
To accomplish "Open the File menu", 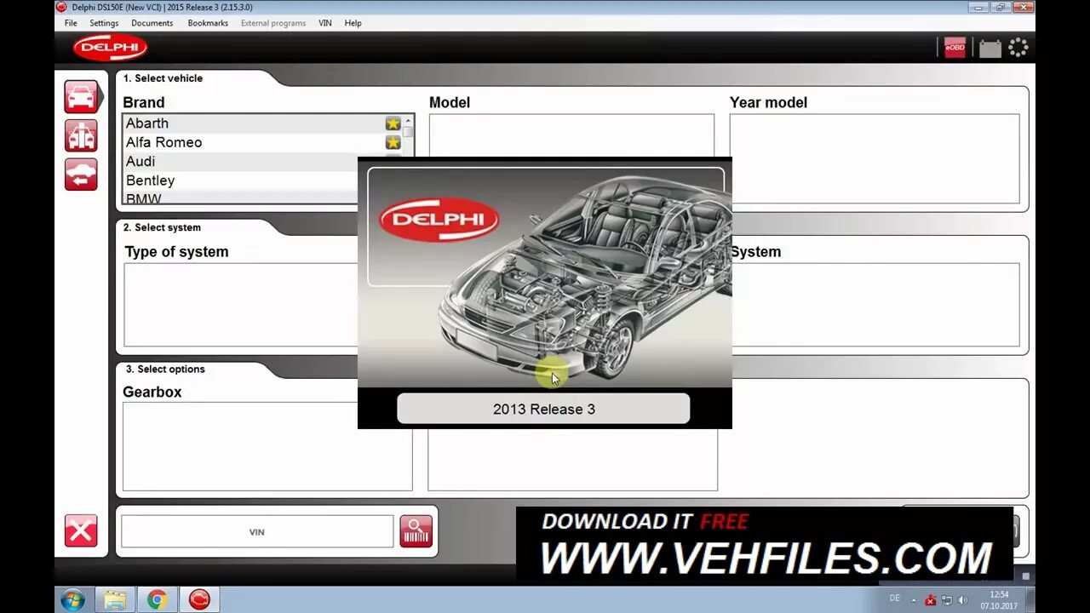I will point(71,23).
